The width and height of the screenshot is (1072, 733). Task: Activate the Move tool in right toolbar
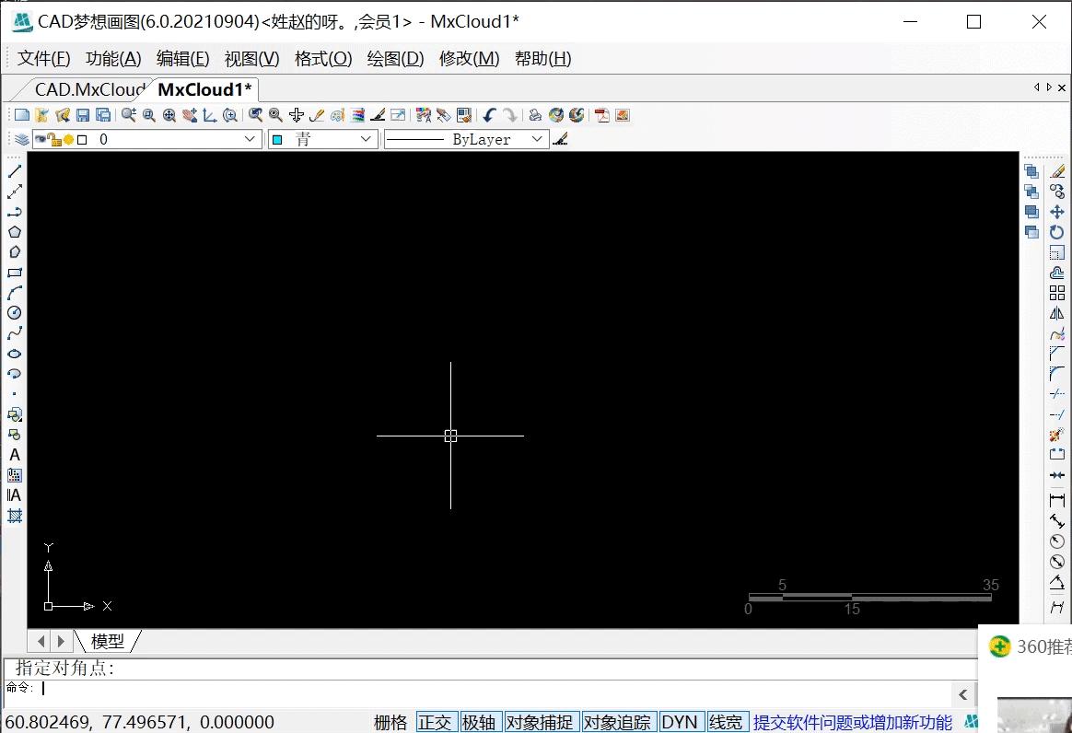coord(1057,212)
